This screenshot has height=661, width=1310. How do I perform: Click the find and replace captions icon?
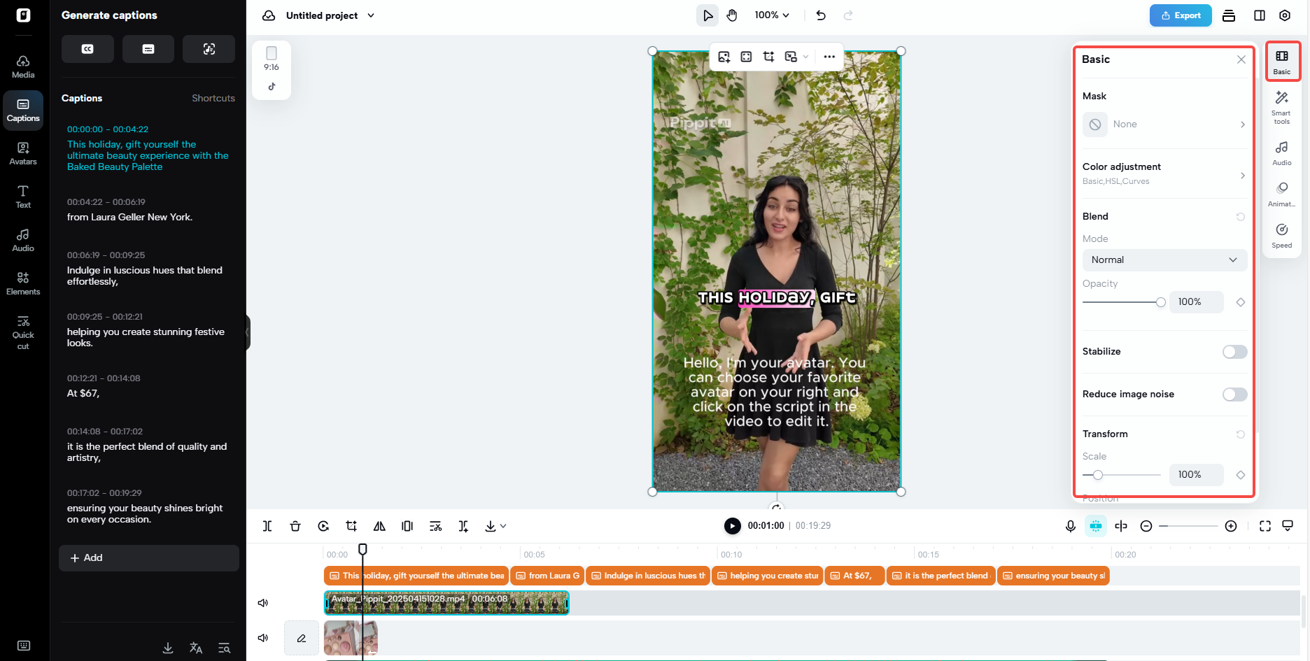[x=224, y=648]
